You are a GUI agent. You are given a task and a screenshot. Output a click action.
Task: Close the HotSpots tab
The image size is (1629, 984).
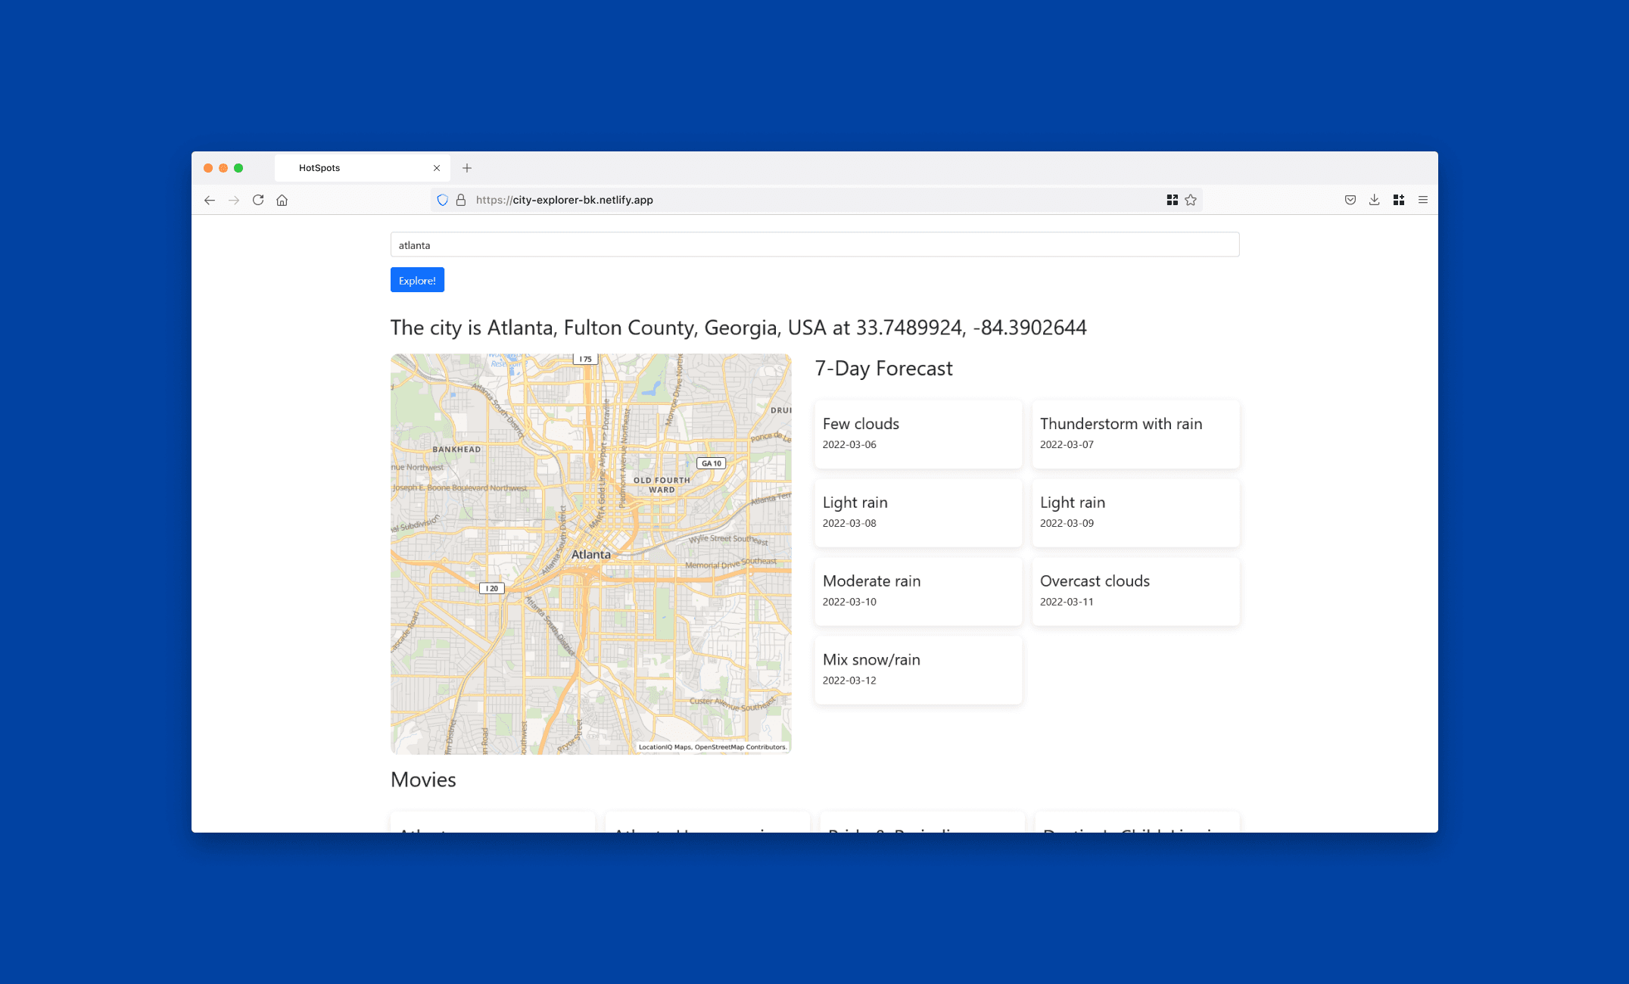[x=437, y=168]
